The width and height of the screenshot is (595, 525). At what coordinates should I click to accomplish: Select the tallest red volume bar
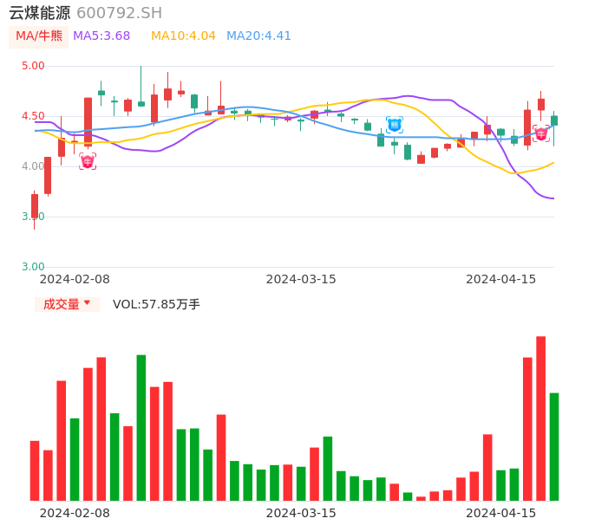[x=541, y=418]
